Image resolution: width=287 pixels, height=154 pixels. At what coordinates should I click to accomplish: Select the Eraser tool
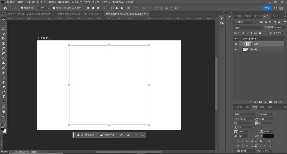[x=3, y=73]
